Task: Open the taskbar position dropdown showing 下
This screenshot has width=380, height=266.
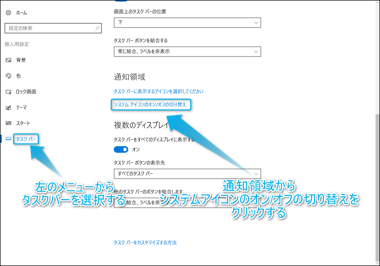Action: click(187, 23)
